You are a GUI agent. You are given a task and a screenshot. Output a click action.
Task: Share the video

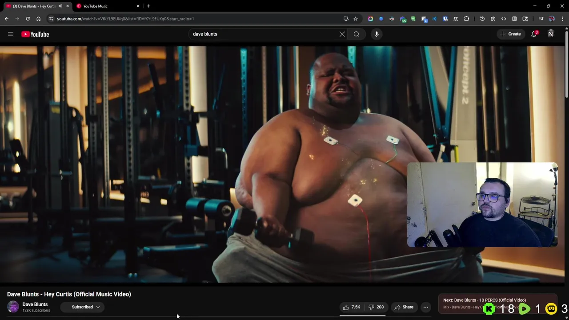pyautogui.click(x=404, y=307)
